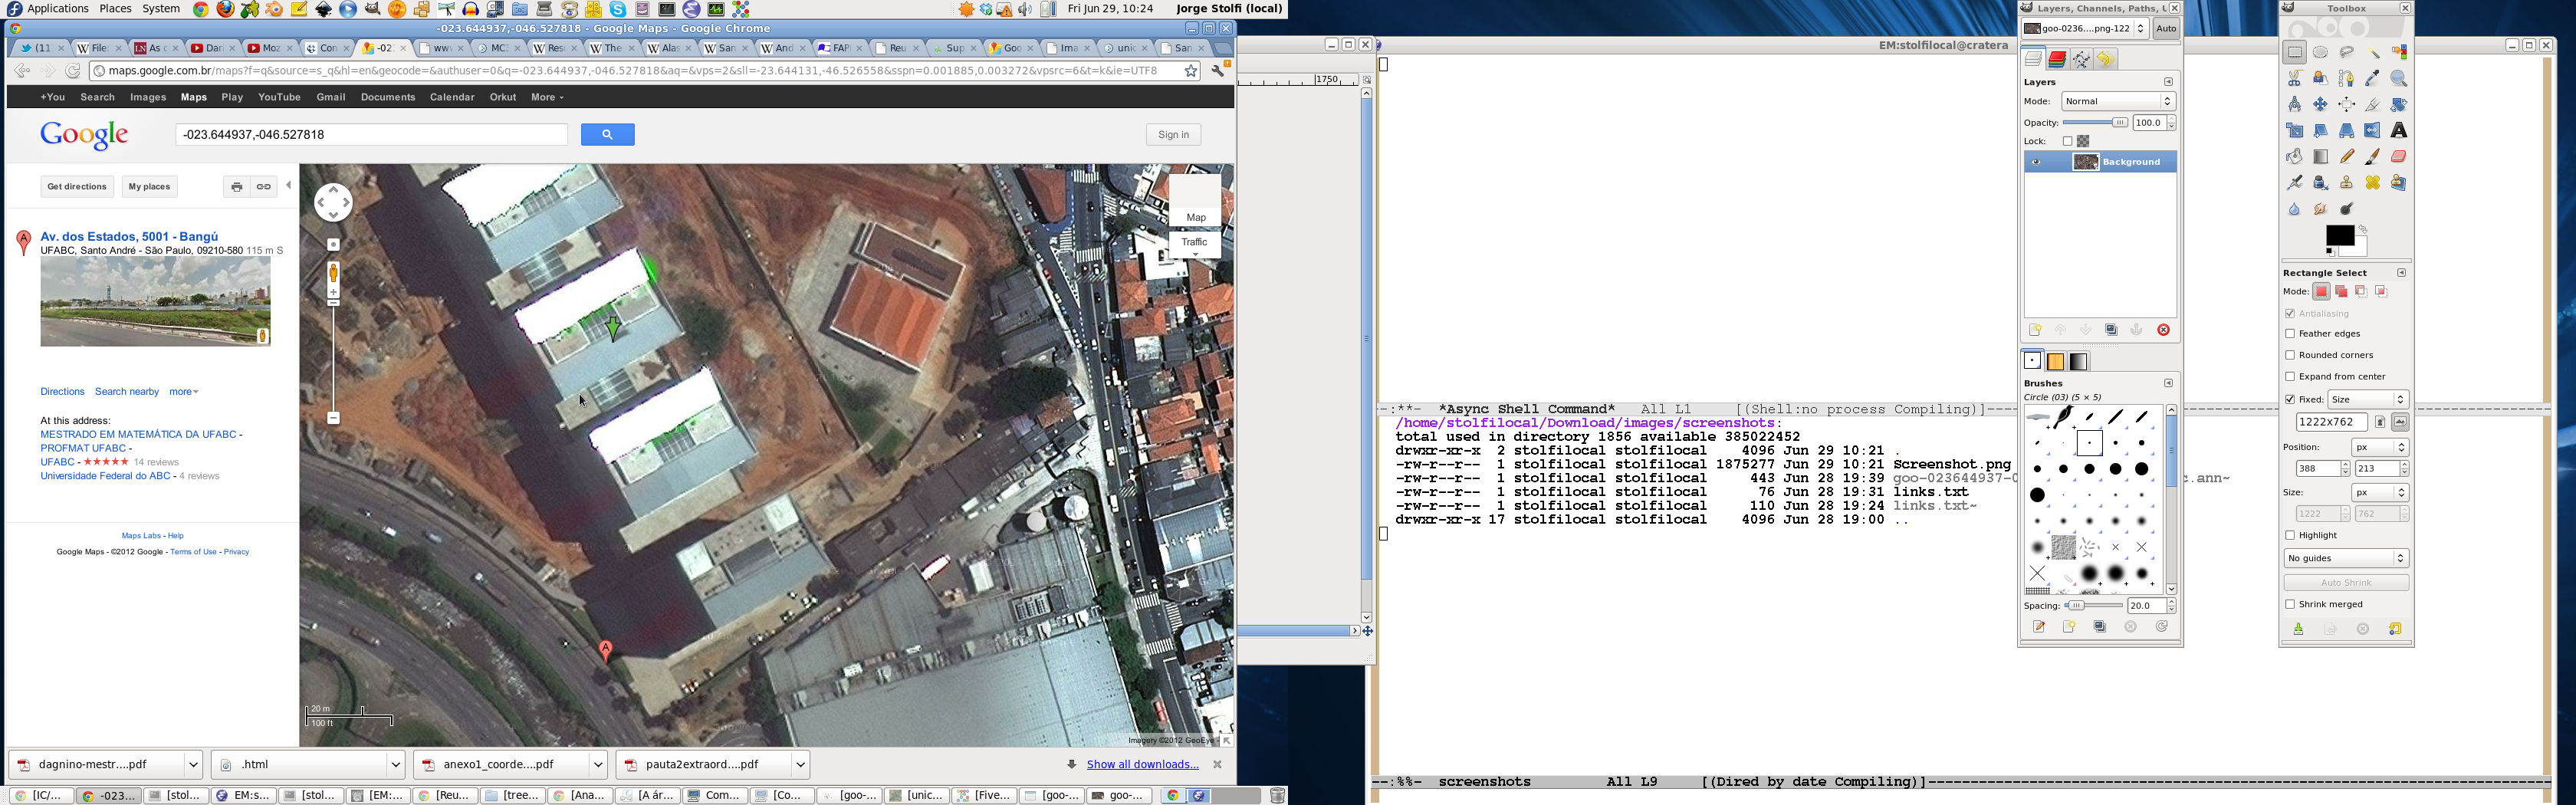The width and height of the screenshot is (2576, 805).
Task: Delete layer using red Layers panel icon
Action: click(x=2163, y=331)
